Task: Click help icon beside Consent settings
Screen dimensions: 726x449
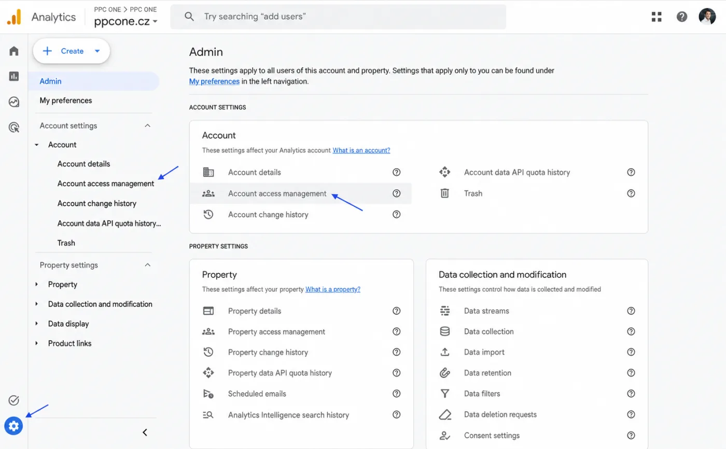Action: (631, 436)
